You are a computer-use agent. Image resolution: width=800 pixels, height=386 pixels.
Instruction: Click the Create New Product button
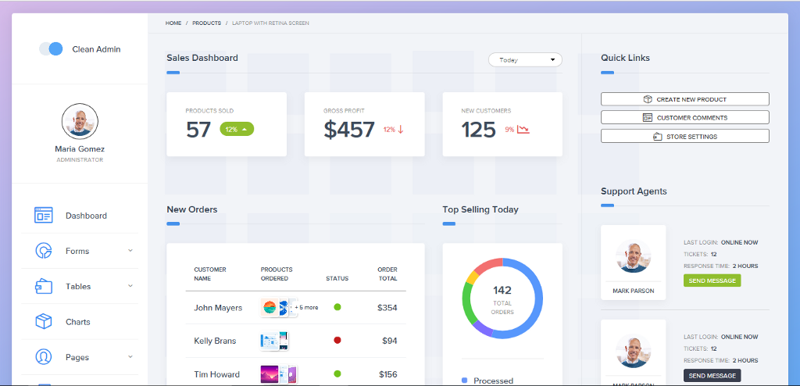point(684,99)
